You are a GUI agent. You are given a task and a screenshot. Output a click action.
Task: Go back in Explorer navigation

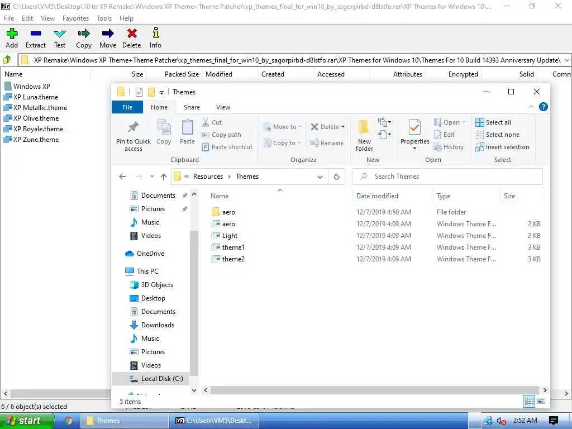122,177
